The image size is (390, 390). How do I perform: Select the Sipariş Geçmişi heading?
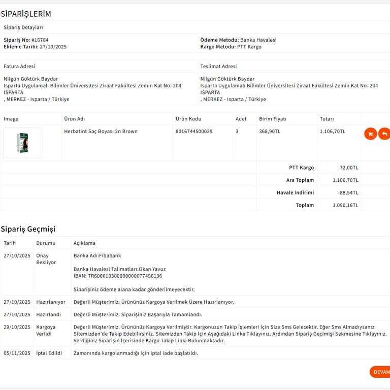(28, 229)
